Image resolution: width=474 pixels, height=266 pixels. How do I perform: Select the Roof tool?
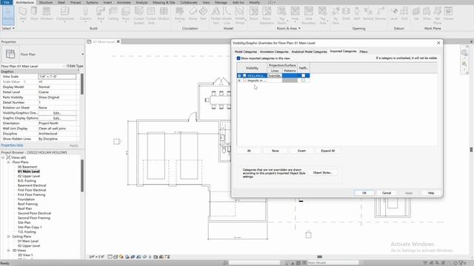101,14
